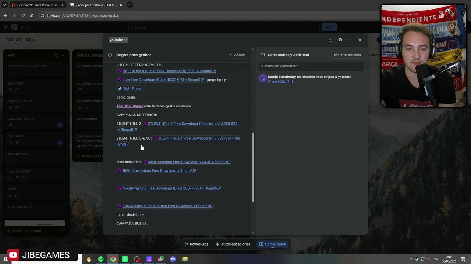Screen dimensions: 471x264
Task: Open Automatizaciones from the bottom bar
Action: click(x=233, y=244)
